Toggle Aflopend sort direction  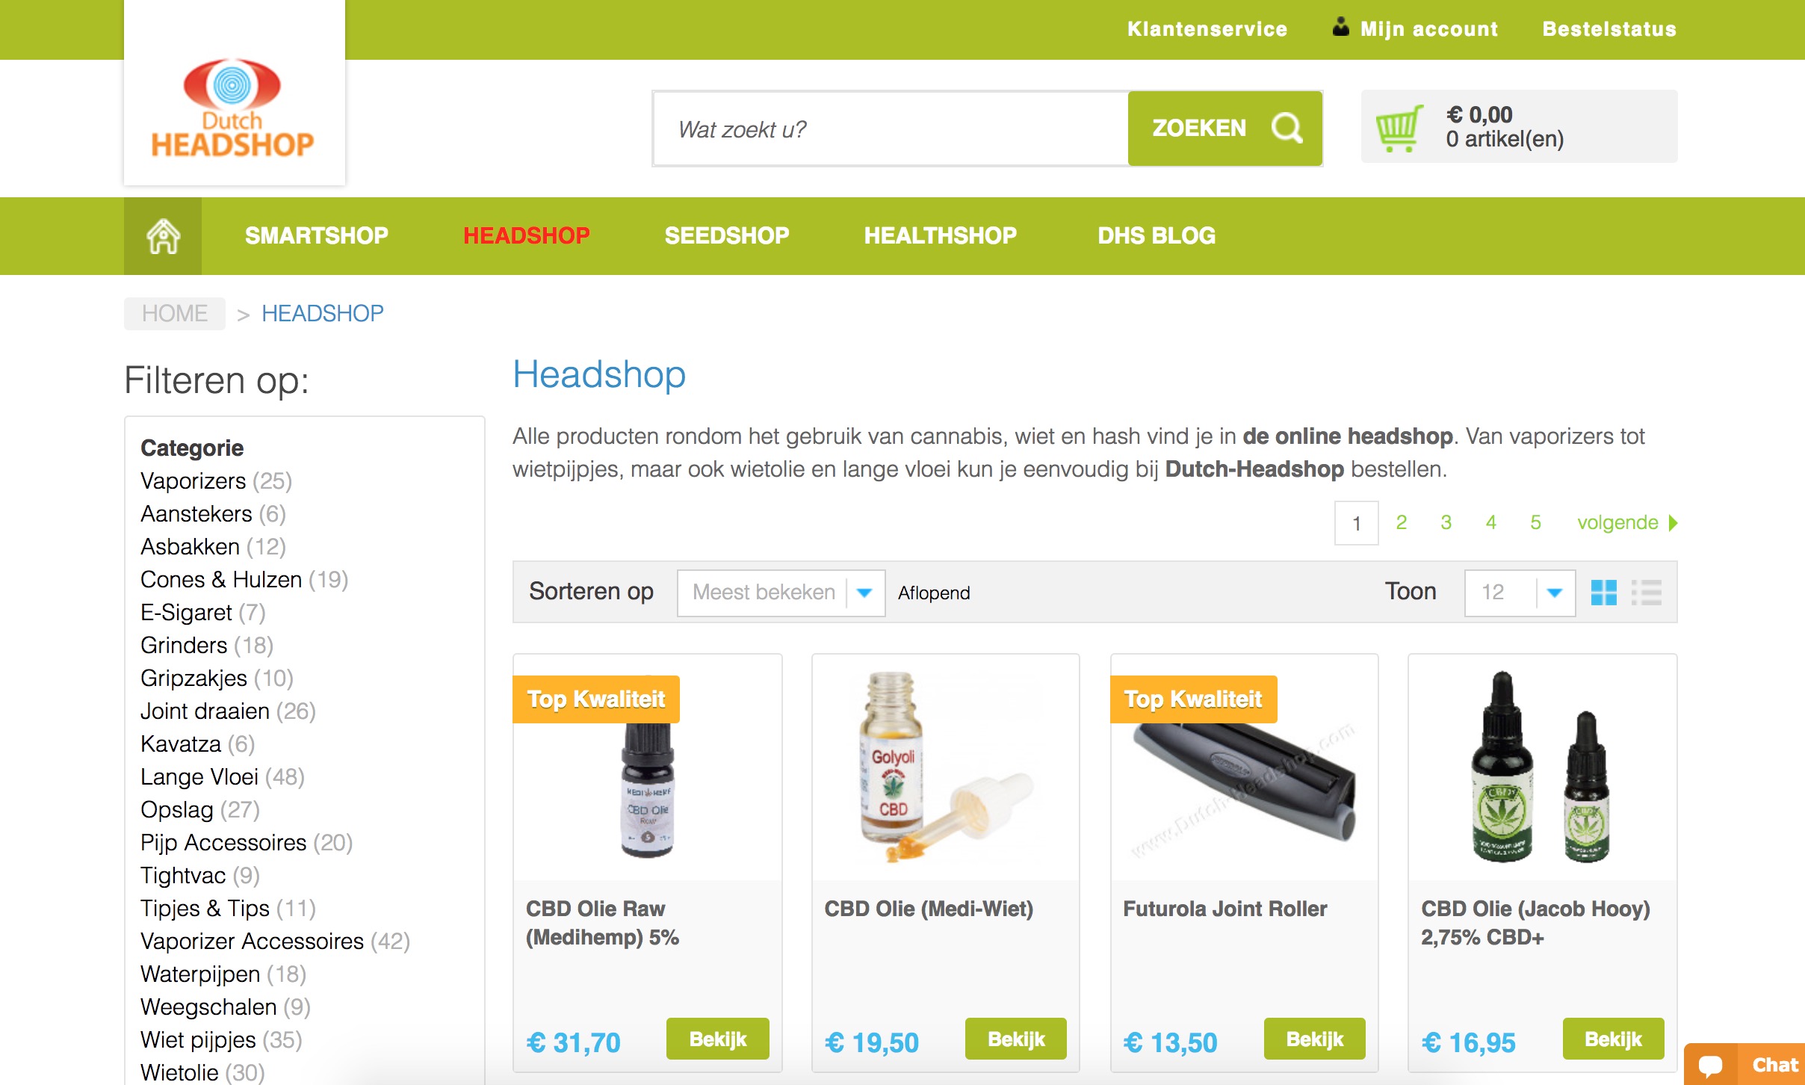934,593
